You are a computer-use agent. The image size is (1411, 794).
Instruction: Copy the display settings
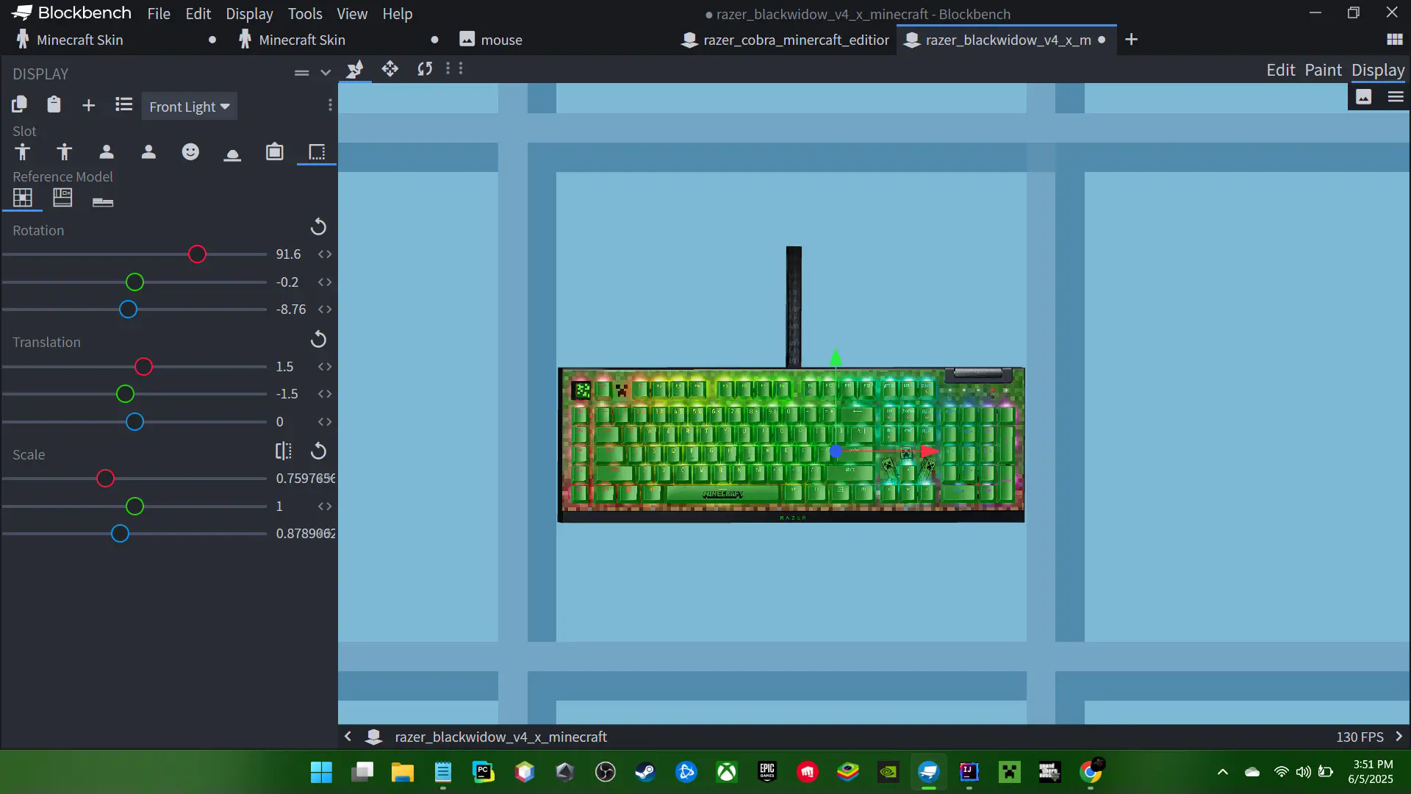[x=20, y=105]
